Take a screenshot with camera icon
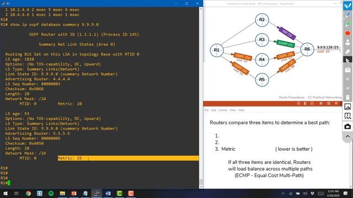Image resolution: width=353 pixels, height=198 pixels. tap(347, 127)
